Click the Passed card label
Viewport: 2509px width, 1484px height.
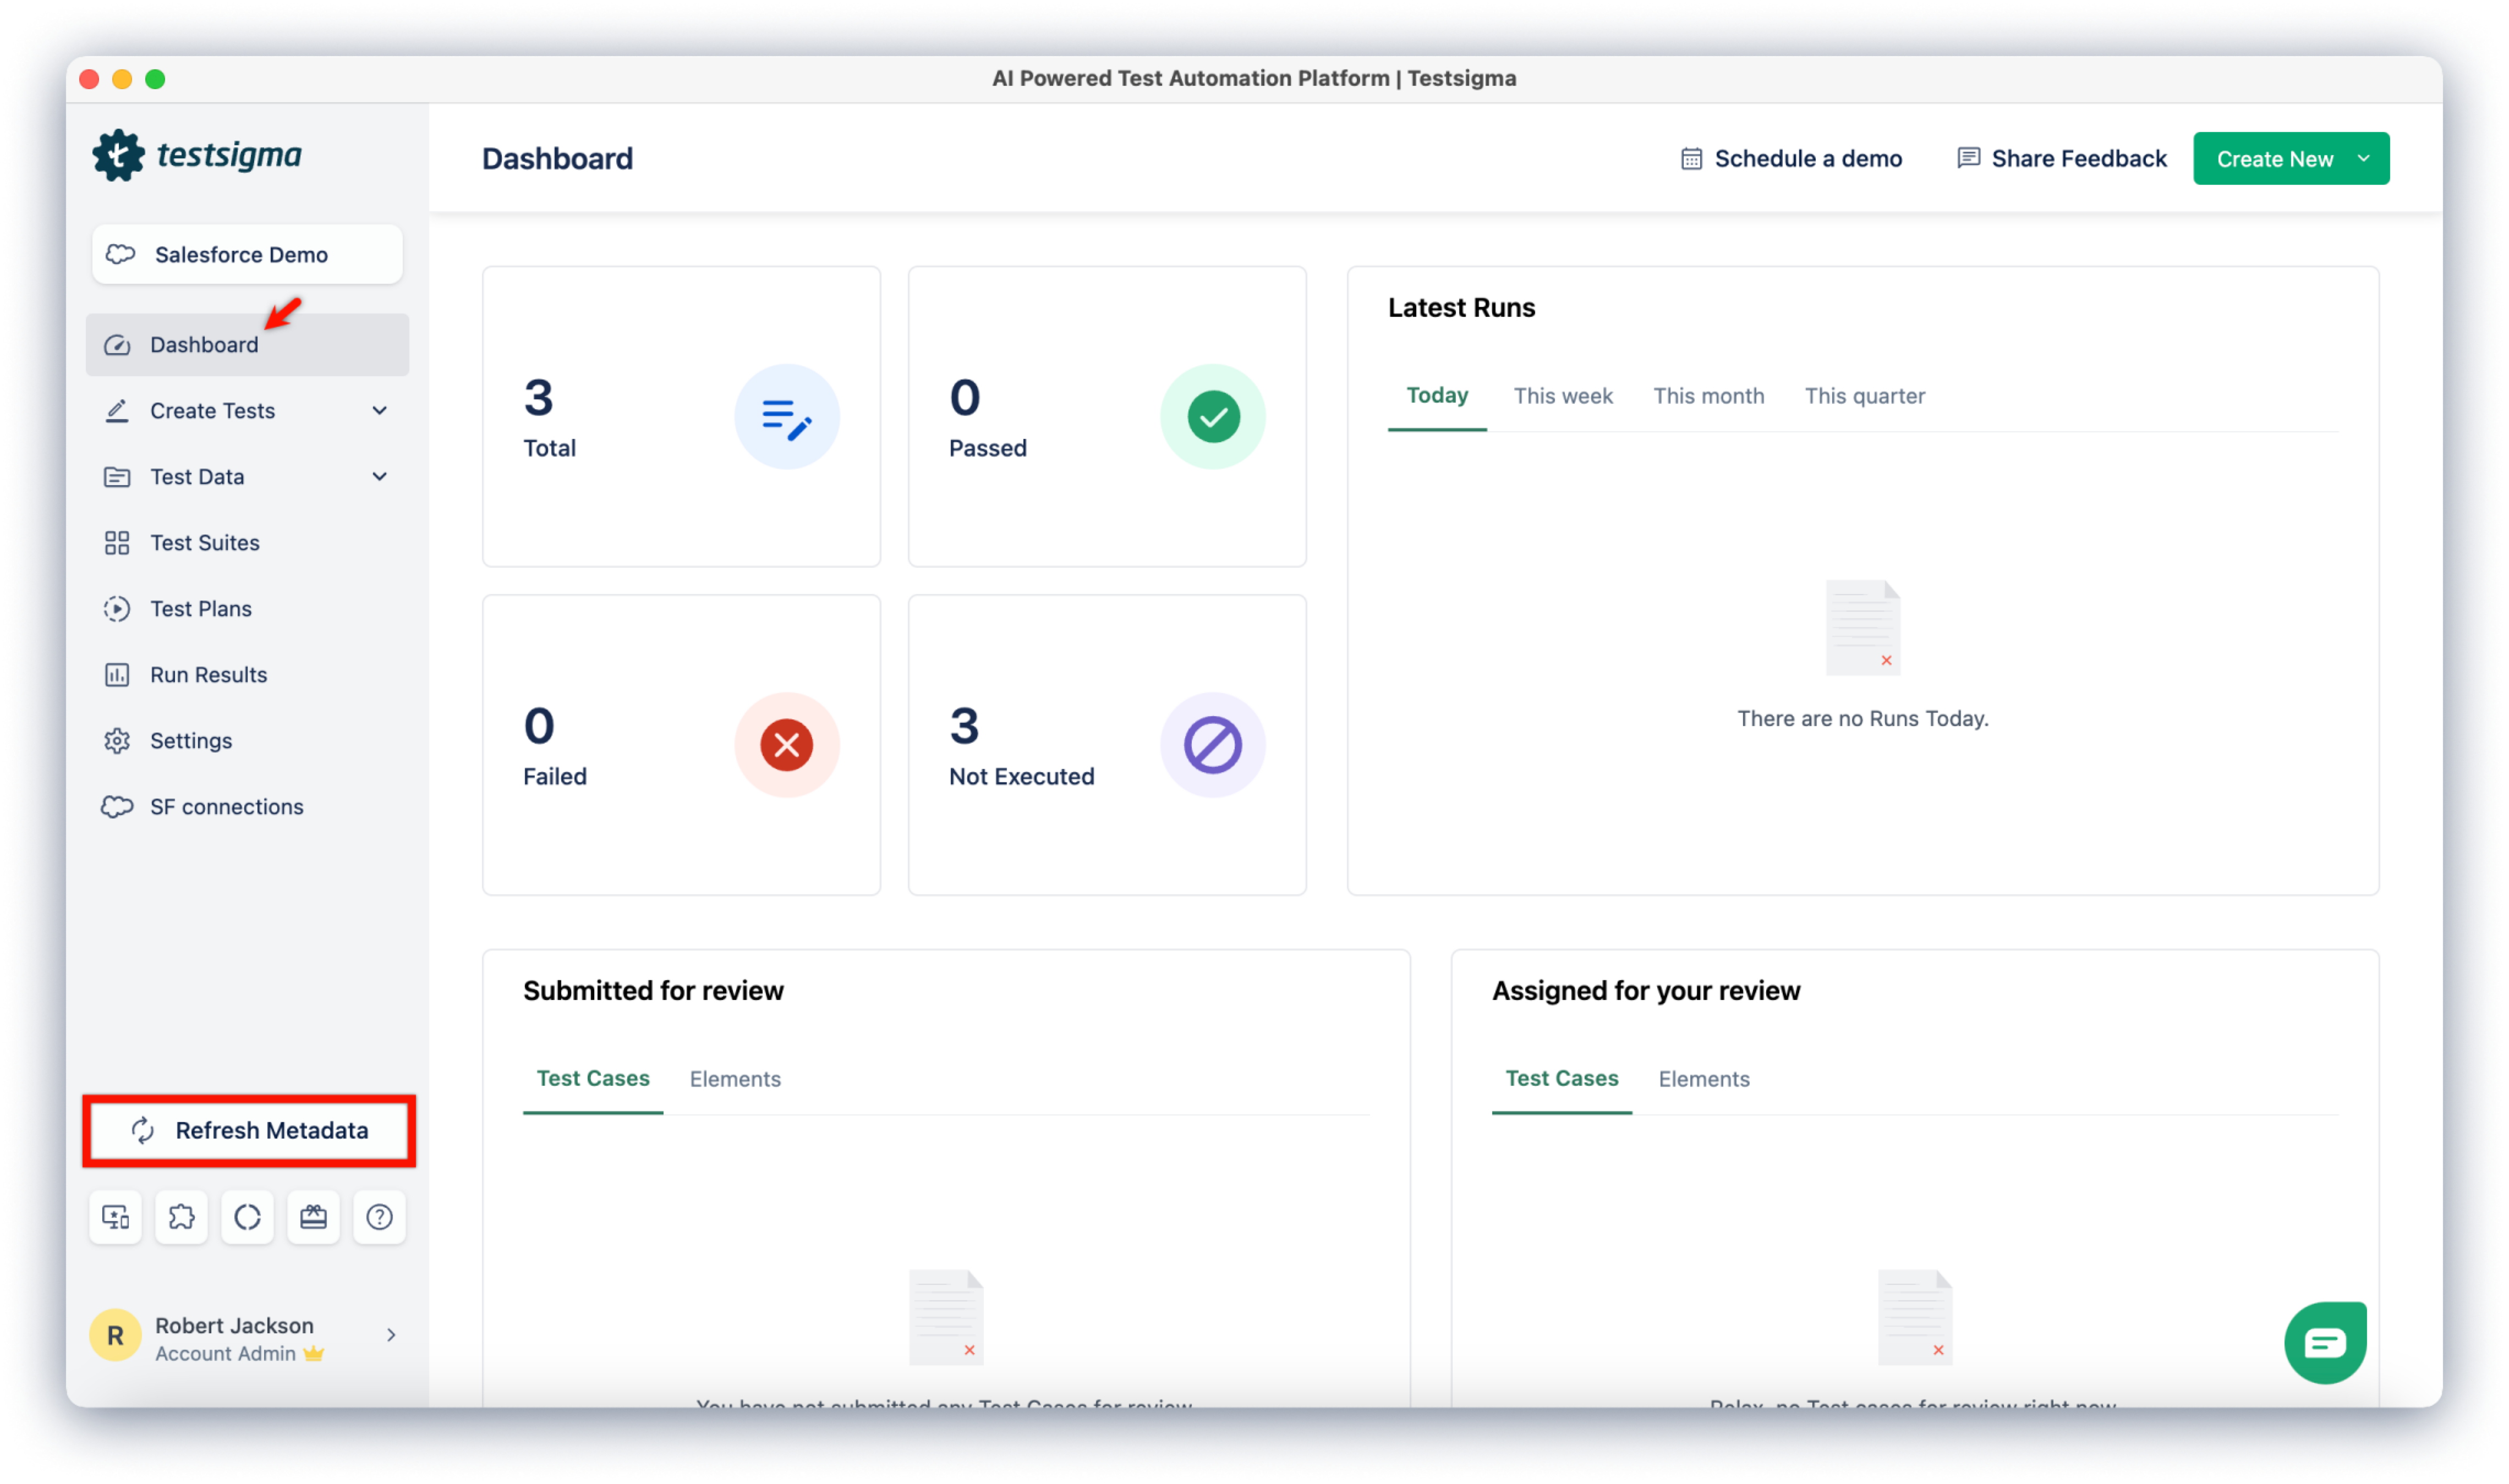tap(988, 449)
